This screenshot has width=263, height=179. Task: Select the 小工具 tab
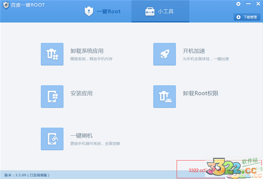(160, 11)
